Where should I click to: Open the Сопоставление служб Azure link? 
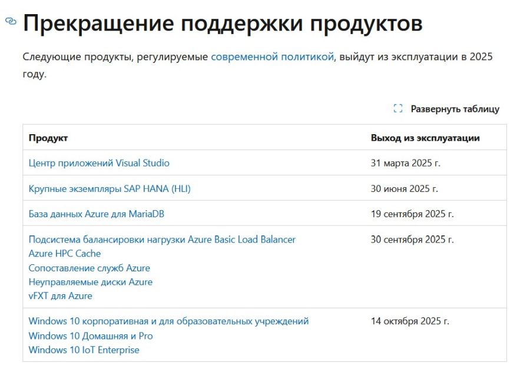pyautogui.click(x=89, y=268)
